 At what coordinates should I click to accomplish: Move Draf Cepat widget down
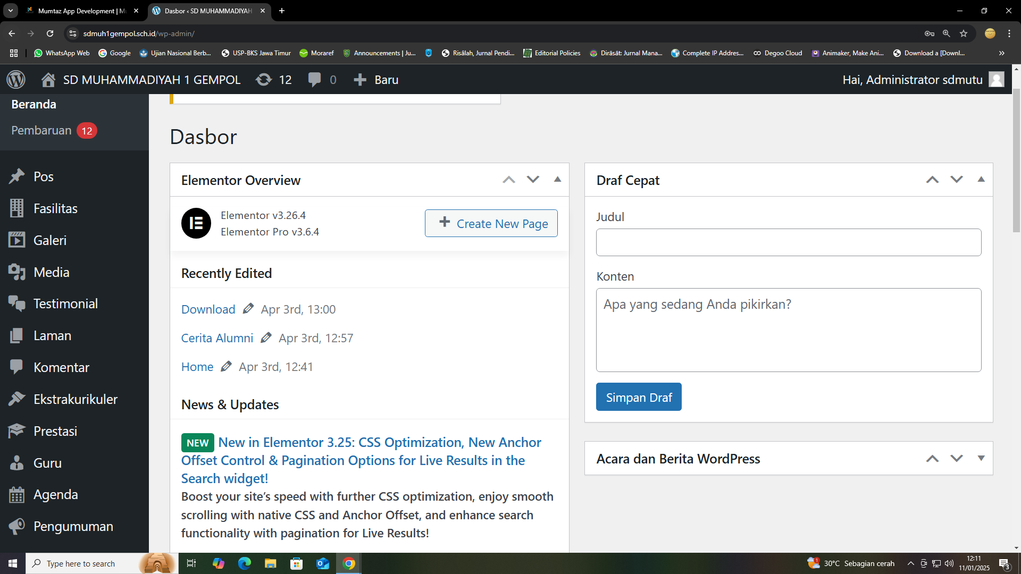point(957,180)
